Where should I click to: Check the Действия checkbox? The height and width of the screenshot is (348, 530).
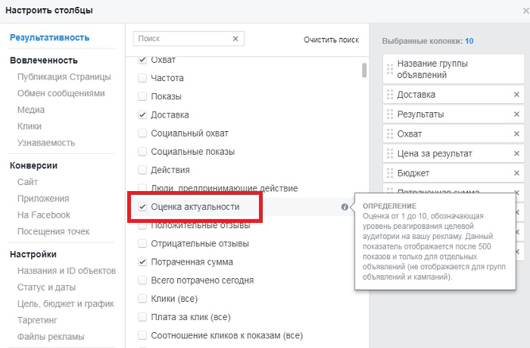142,170
